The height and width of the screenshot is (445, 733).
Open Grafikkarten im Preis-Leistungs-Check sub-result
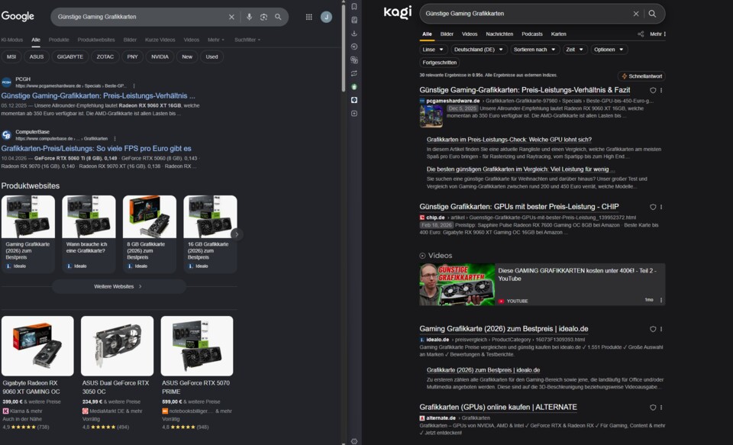click(509, 140)
